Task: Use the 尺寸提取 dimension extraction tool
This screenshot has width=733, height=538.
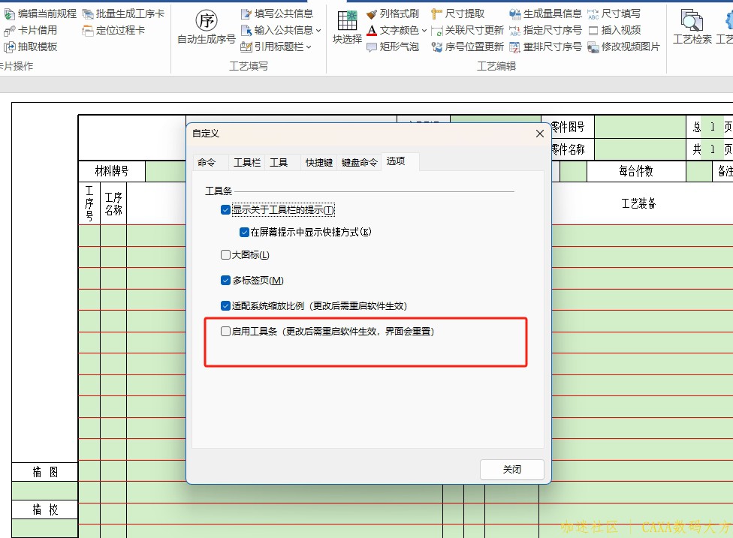Action: 466,13
